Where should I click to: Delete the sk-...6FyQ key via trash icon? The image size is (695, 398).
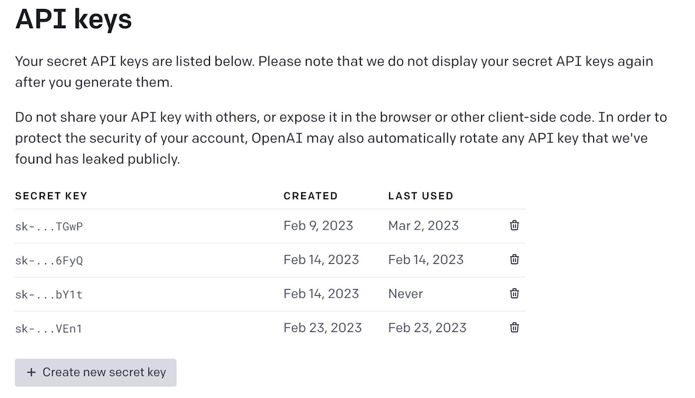pyautogui.click(x=514, y=259)
